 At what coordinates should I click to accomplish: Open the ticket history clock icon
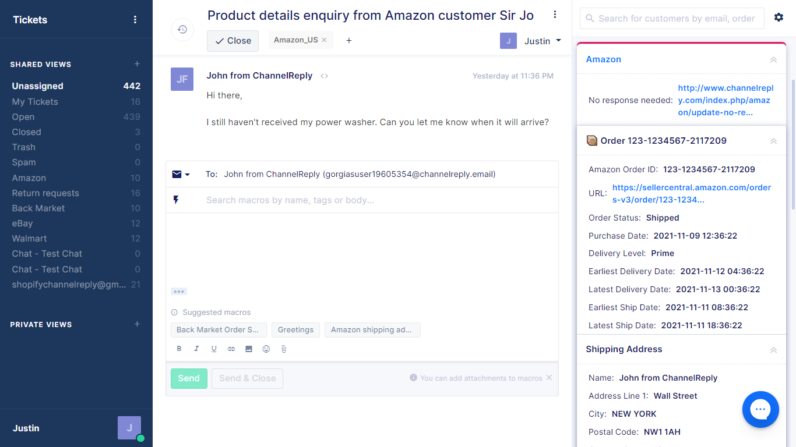182,30
